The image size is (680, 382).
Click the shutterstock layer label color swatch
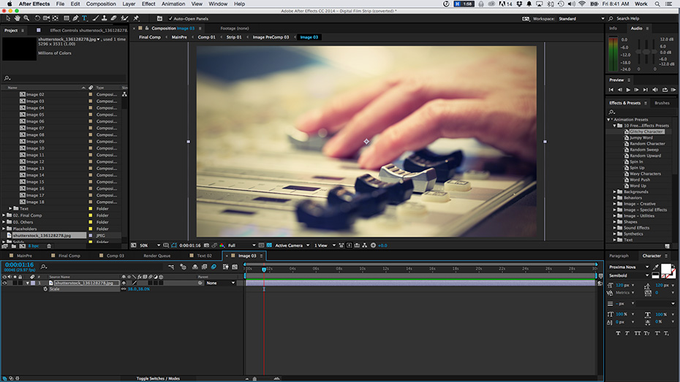pos(33,283)
